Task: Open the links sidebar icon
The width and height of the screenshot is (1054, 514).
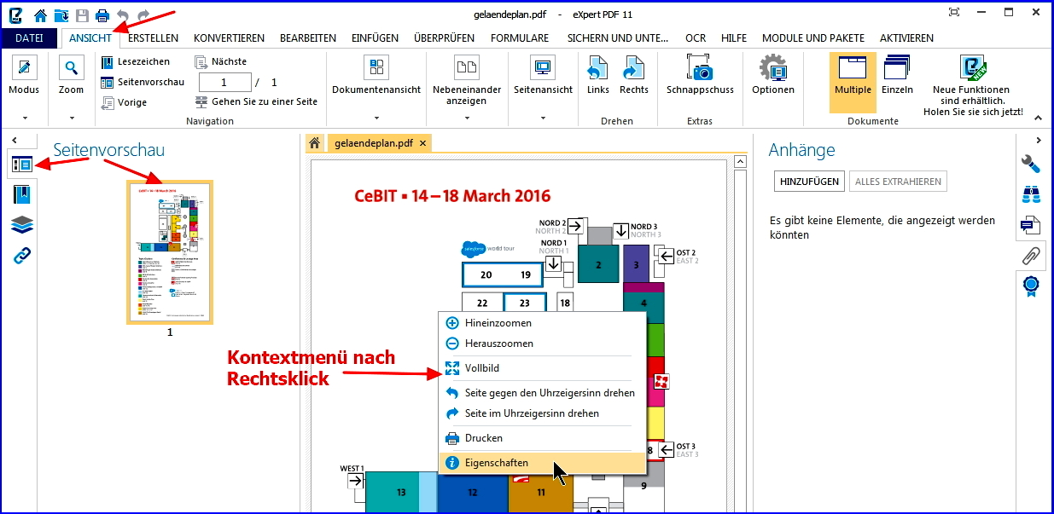Action: [x=22, y=256]
